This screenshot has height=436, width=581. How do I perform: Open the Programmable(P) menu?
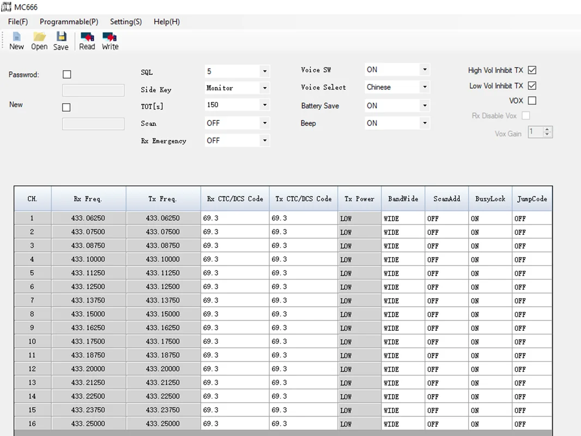[69, 22]
